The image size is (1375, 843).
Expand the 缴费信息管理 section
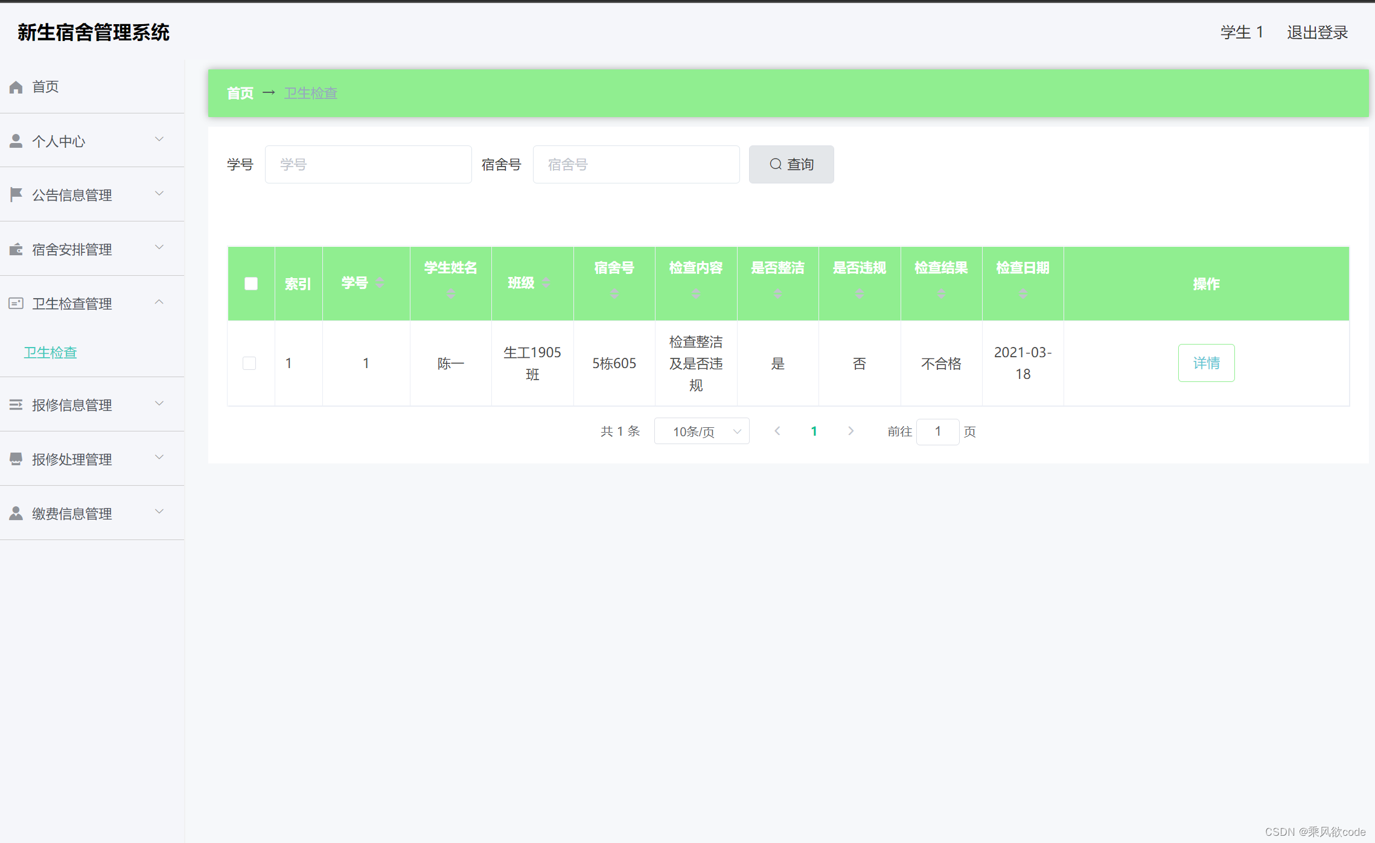coord(159,512)
